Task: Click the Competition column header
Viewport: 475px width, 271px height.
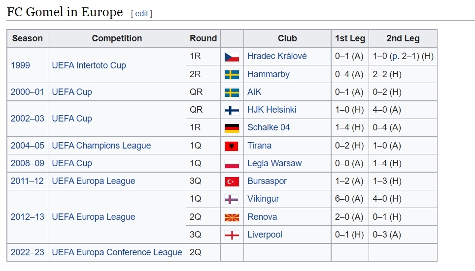Action: coord(117,38)
